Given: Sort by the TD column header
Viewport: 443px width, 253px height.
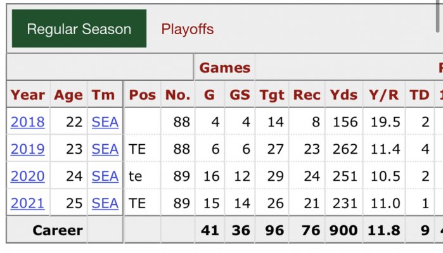Looking at the screenshot, I should (x=420, y=94).
